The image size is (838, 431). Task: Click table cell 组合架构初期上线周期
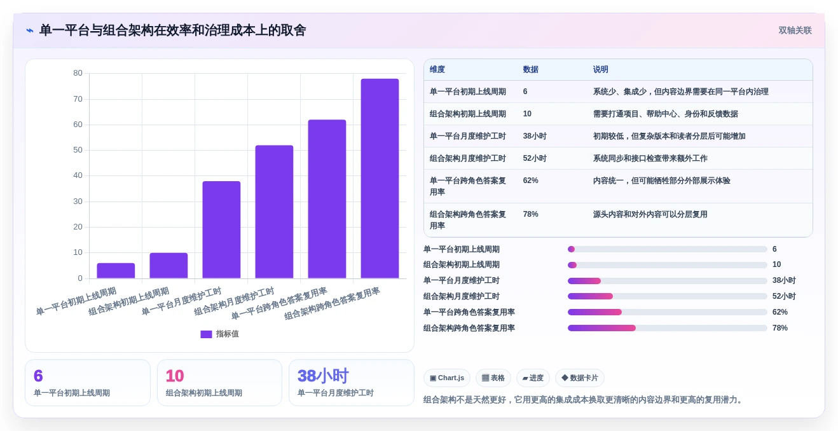coord(468,114)
